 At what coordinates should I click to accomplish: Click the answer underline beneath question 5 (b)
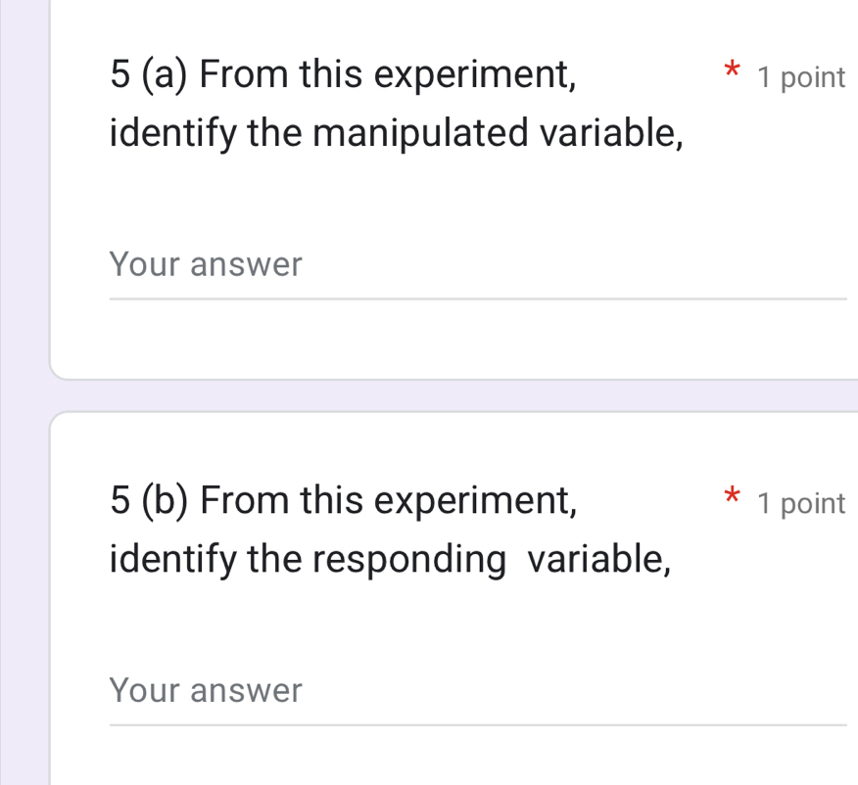click(x=477, y=725)
